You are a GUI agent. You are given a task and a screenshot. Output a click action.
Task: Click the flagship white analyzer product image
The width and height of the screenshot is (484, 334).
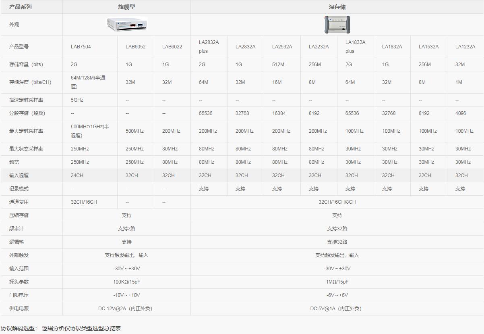[x=126, y=25]
